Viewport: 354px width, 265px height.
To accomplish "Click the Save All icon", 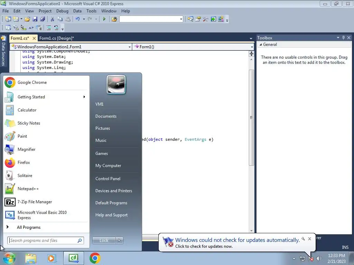I will click(43, 19).
